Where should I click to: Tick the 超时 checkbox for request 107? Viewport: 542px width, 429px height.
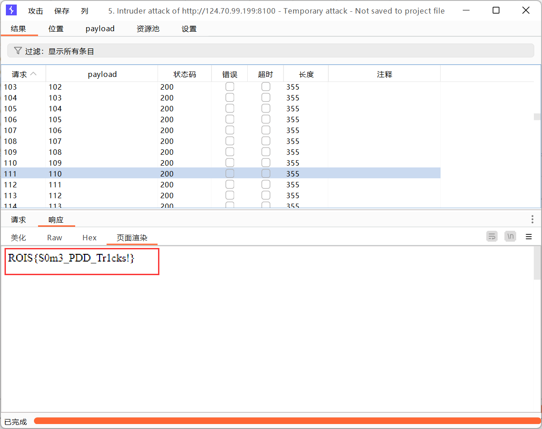pos(266,130)
